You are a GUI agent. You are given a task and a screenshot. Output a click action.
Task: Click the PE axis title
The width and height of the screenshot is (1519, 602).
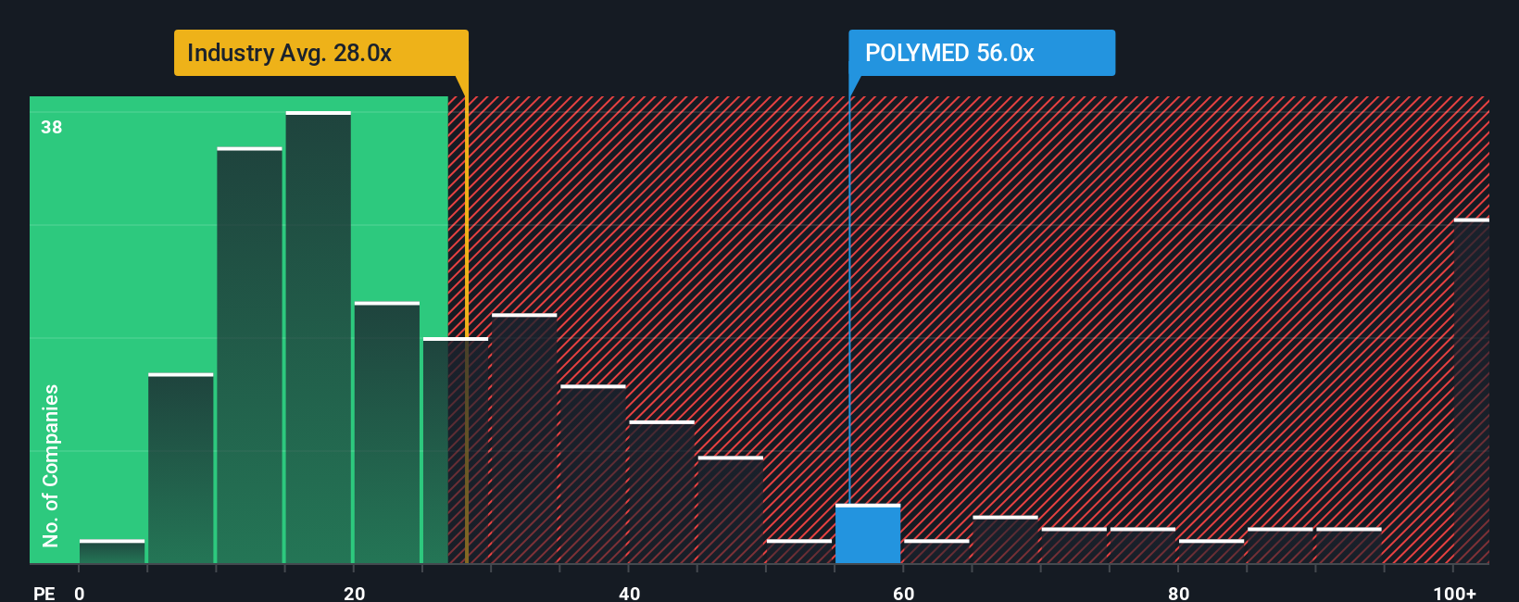[x=44, y=593]
